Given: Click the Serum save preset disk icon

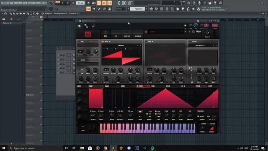Looking at the screenshot, I should [146, 32].
